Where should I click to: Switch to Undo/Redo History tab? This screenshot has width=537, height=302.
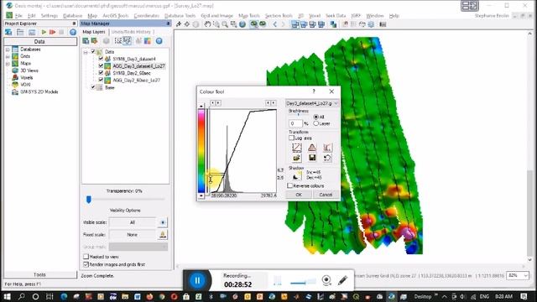click(131, 32)
